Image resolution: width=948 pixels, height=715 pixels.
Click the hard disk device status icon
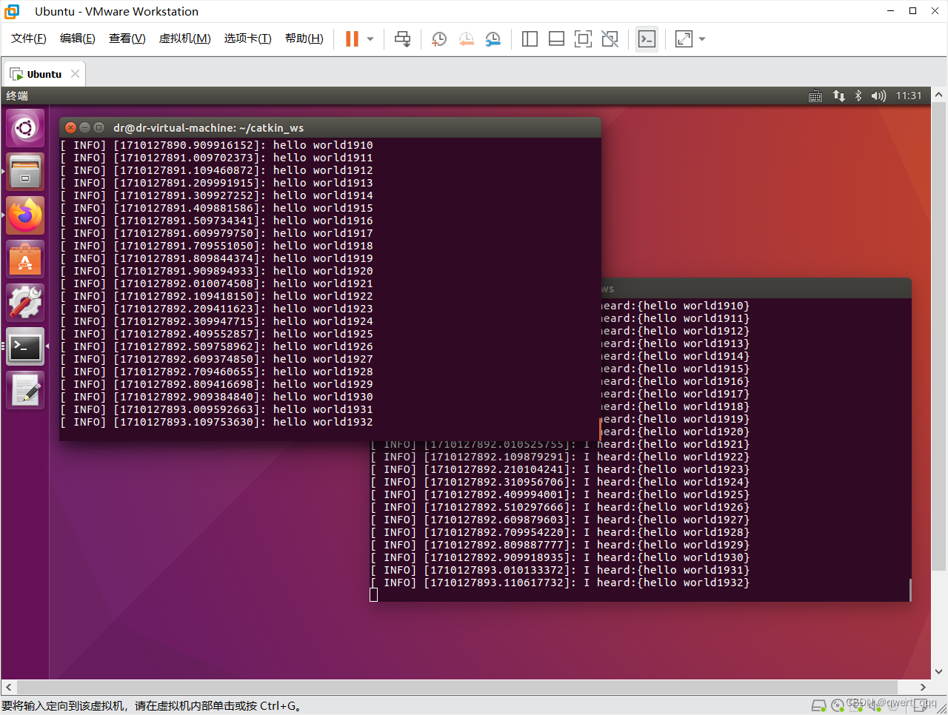(818, 705)
